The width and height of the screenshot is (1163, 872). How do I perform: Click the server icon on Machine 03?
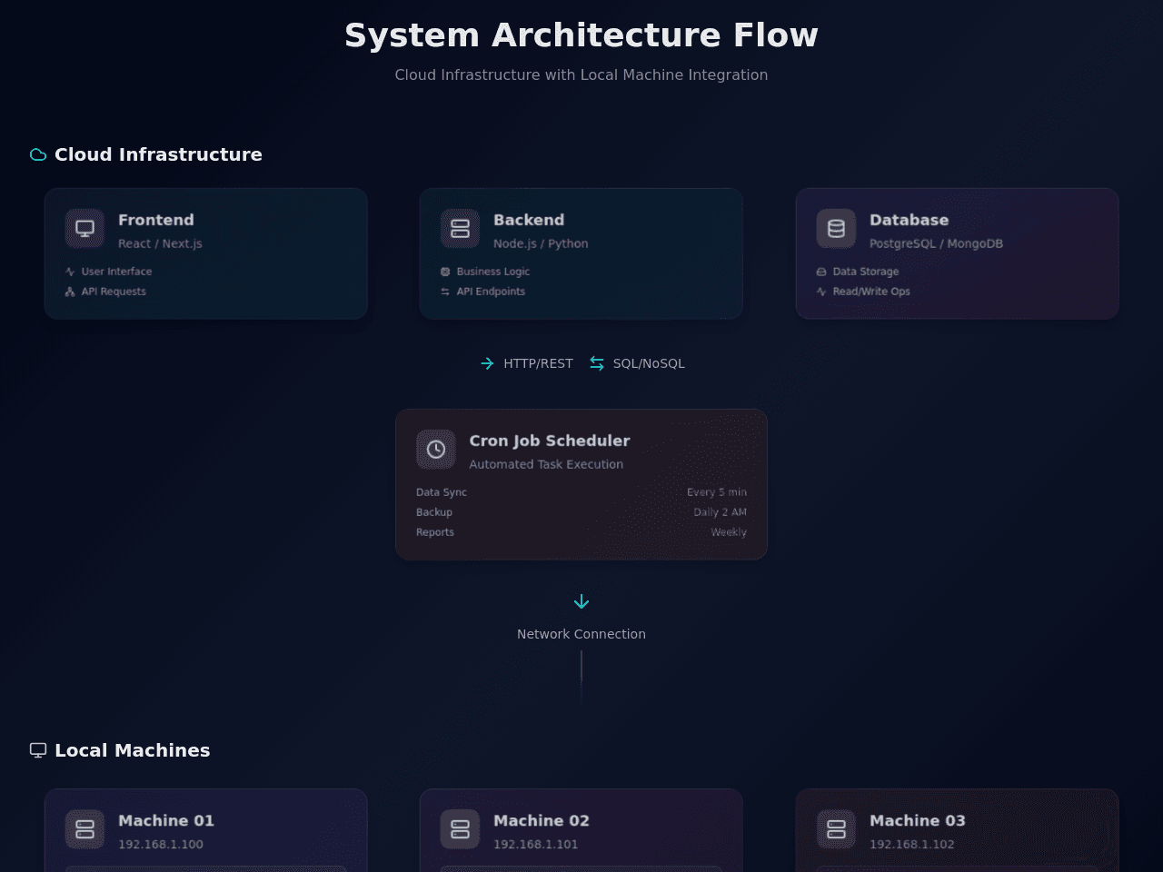pos(836,828)
